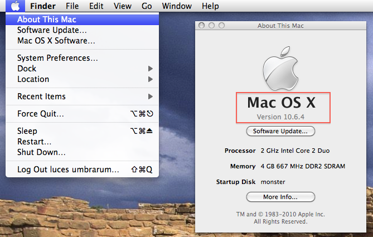
Task: Expand the Location submenu
Action: click(x=82, y=79)
